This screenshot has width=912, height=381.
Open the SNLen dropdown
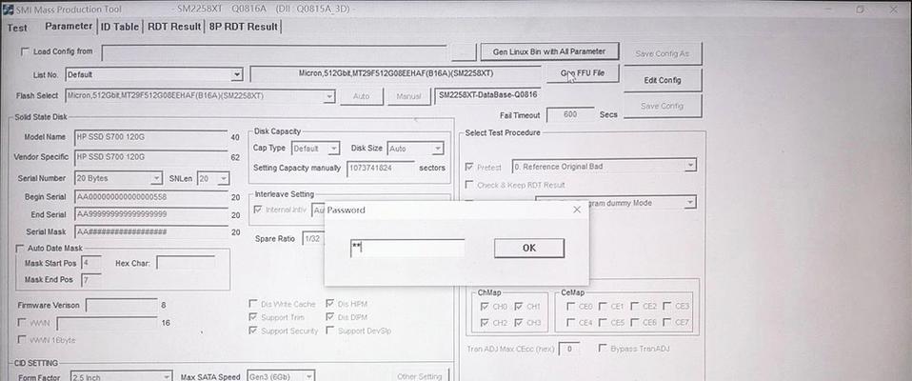click(224, 178)
